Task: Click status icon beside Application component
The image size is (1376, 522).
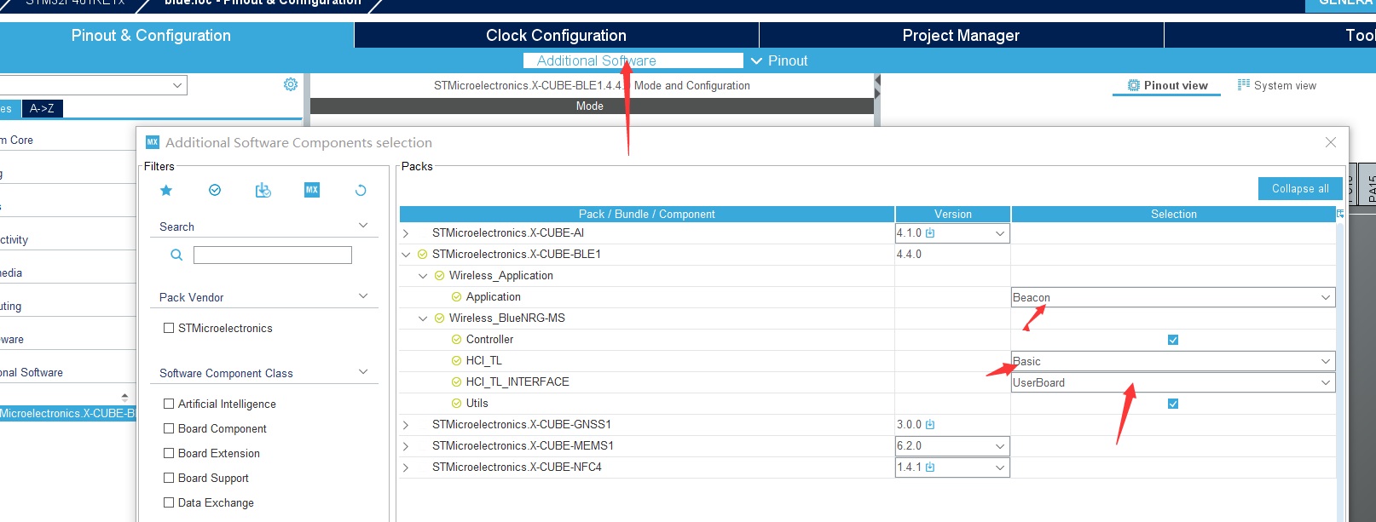Action: [456, 296]
